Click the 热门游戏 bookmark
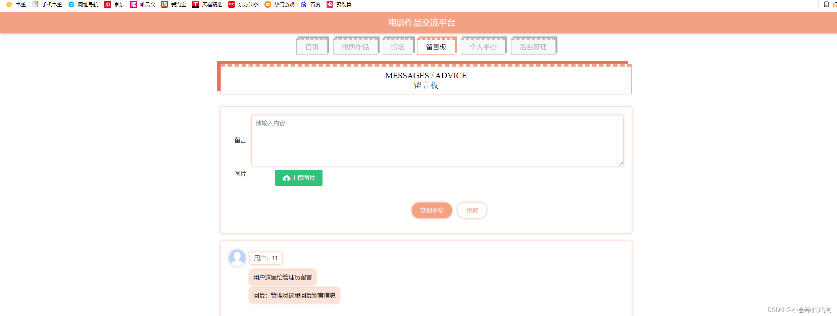Screen dimensions: 837x316 [x=283, y=4]
